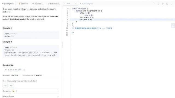The width and height of the screenshot is (175, 98).
Task: Click the bold word 'truncated'
Action: point(54,16)
